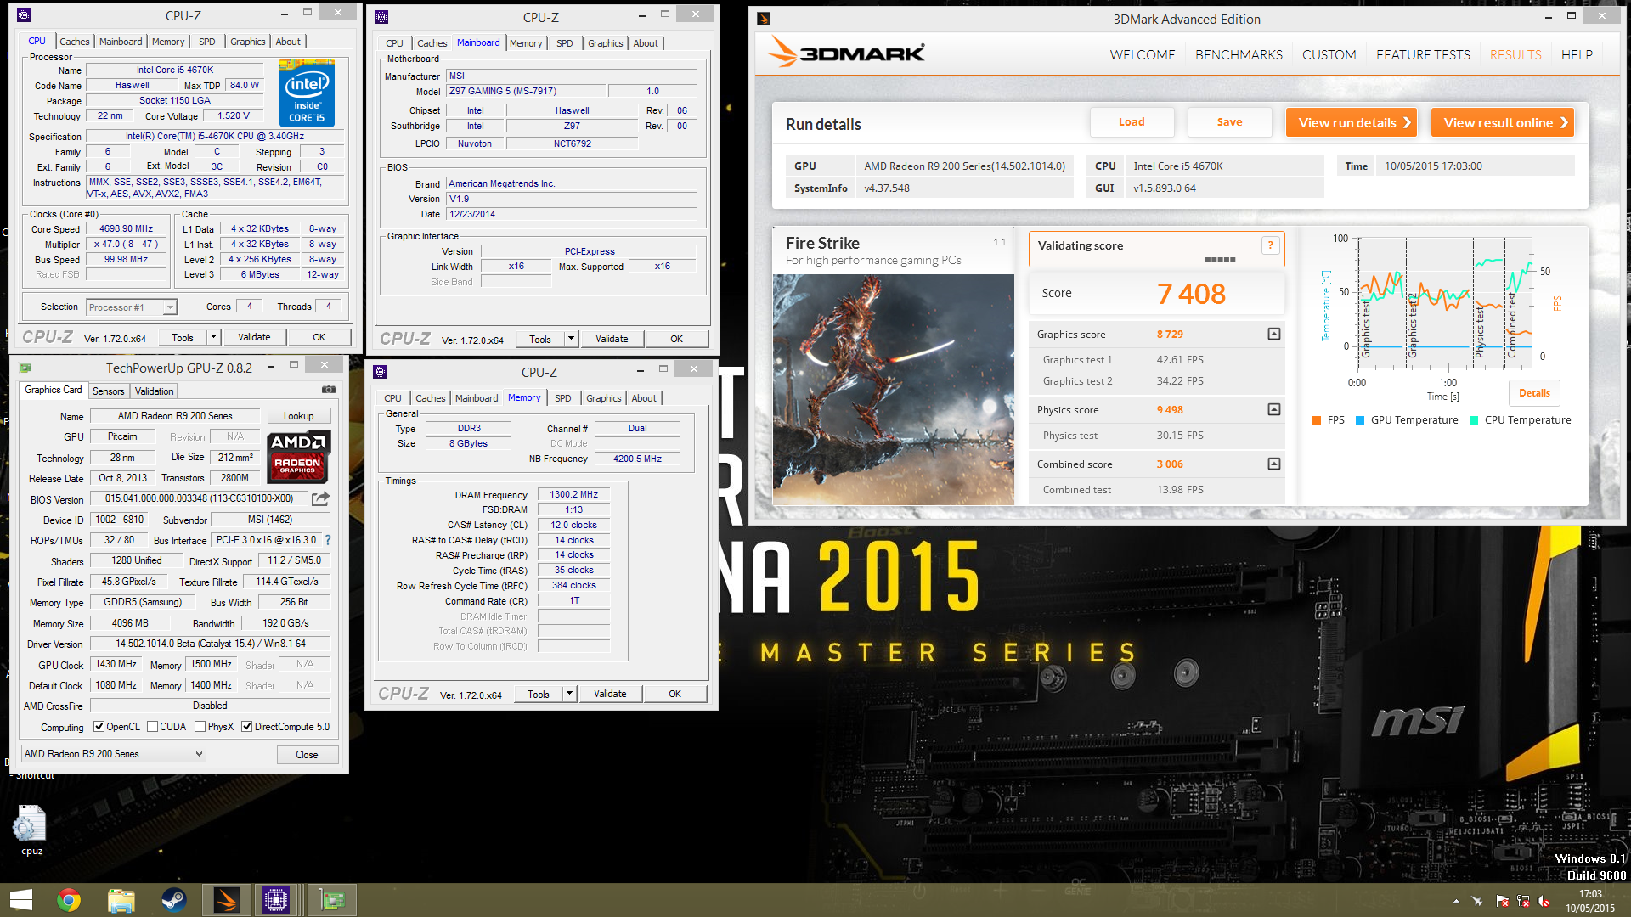Open Tools dropdown arrow in Mainboard window

click(571, 339)
